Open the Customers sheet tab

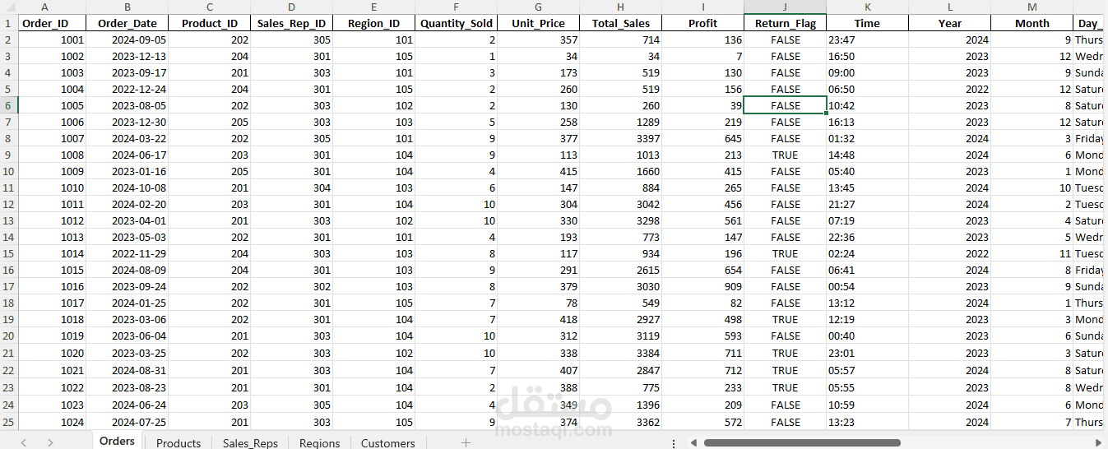pos(387,442)
